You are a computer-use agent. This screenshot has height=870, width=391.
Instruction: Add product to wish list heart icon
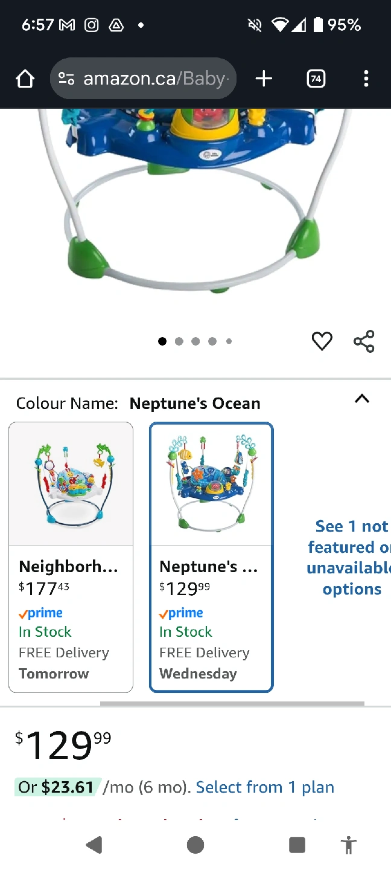point(322,341)
